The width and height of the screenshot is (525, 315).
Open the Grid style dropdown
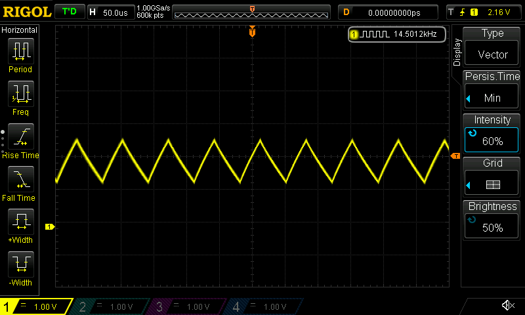pos(492,183)
